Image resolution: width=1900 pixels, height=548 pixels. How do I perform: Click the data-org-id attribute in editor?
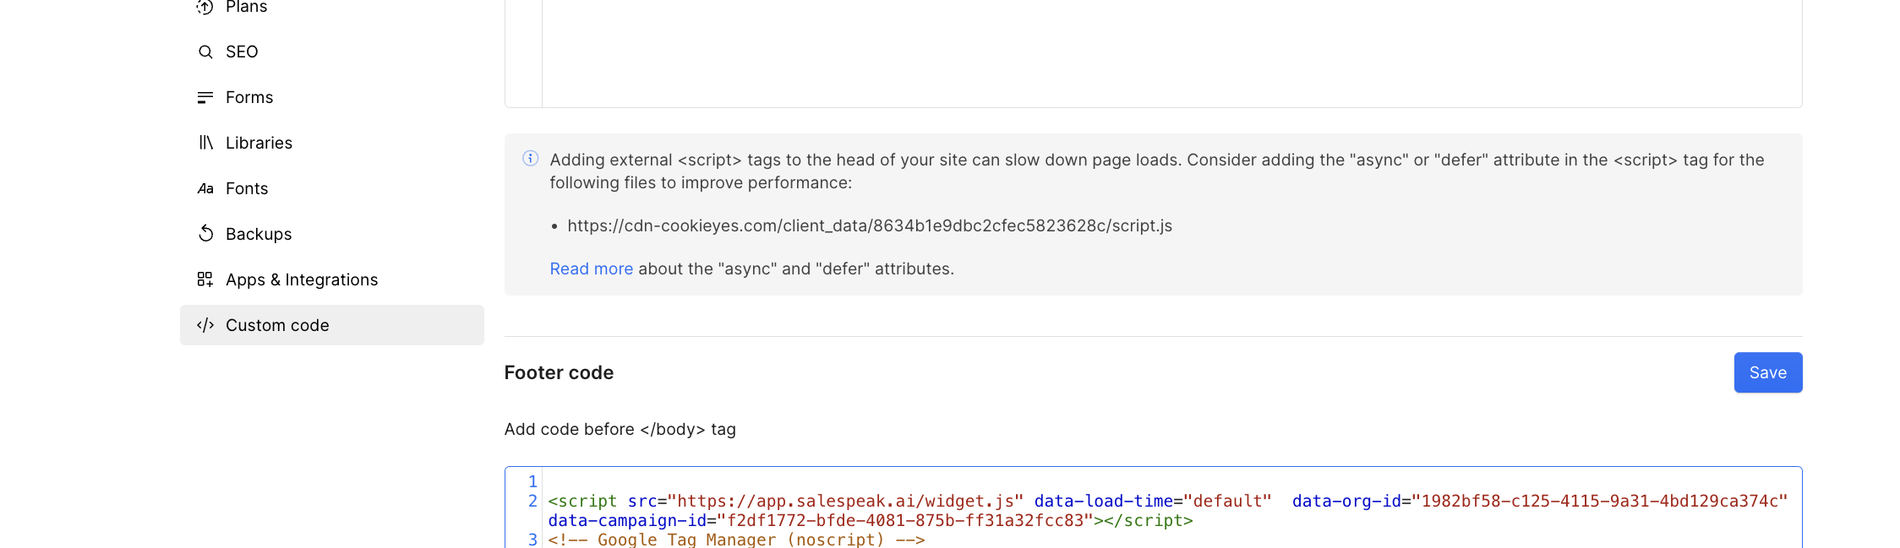1346,502
